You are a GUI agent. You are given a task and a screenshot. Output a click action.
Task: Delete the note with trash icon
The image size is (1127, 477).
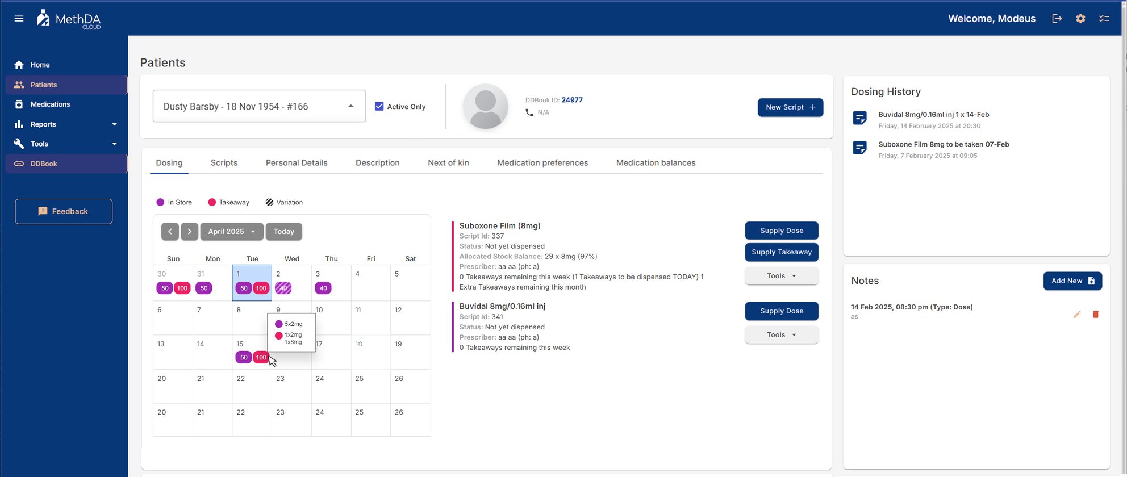[1096, 315]
